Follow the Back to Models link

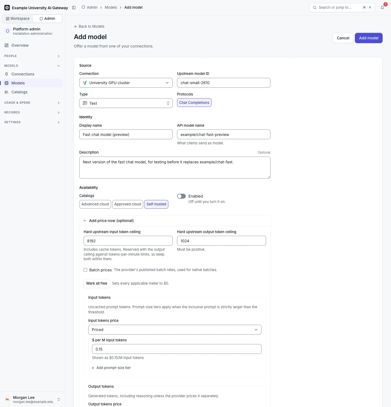pos(89,27)
